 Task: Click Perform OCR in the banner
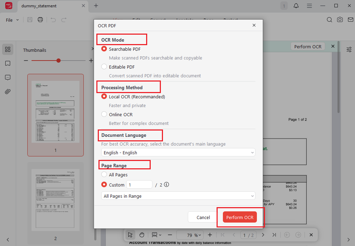pos(308,47)
